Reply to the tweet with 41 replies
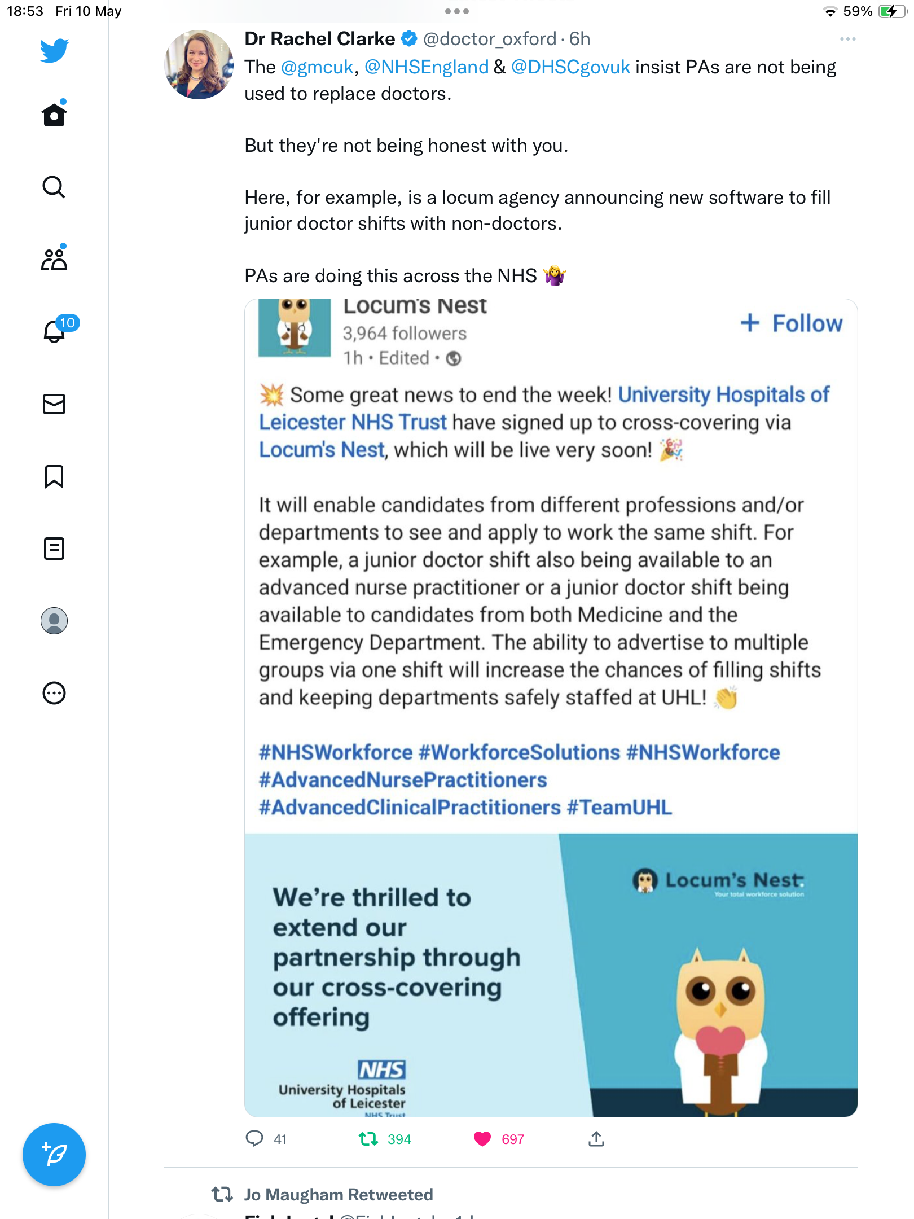Viewport: 914px width, 1219px height. 254,1139
